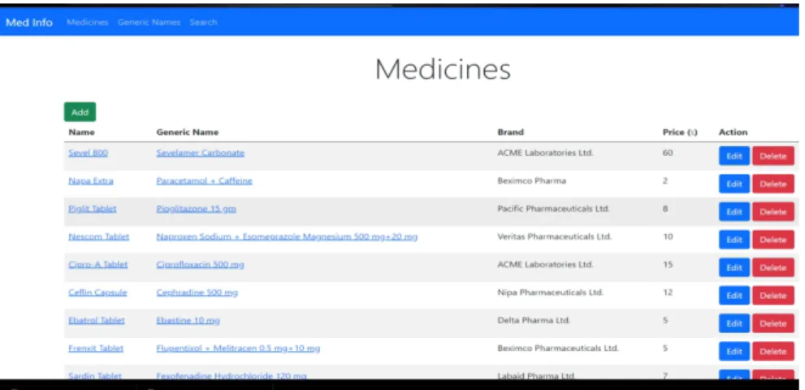The width and height of the screenshot is (805, 390).
Task: Edit the Napa Extra row
Action: [734, 184]
